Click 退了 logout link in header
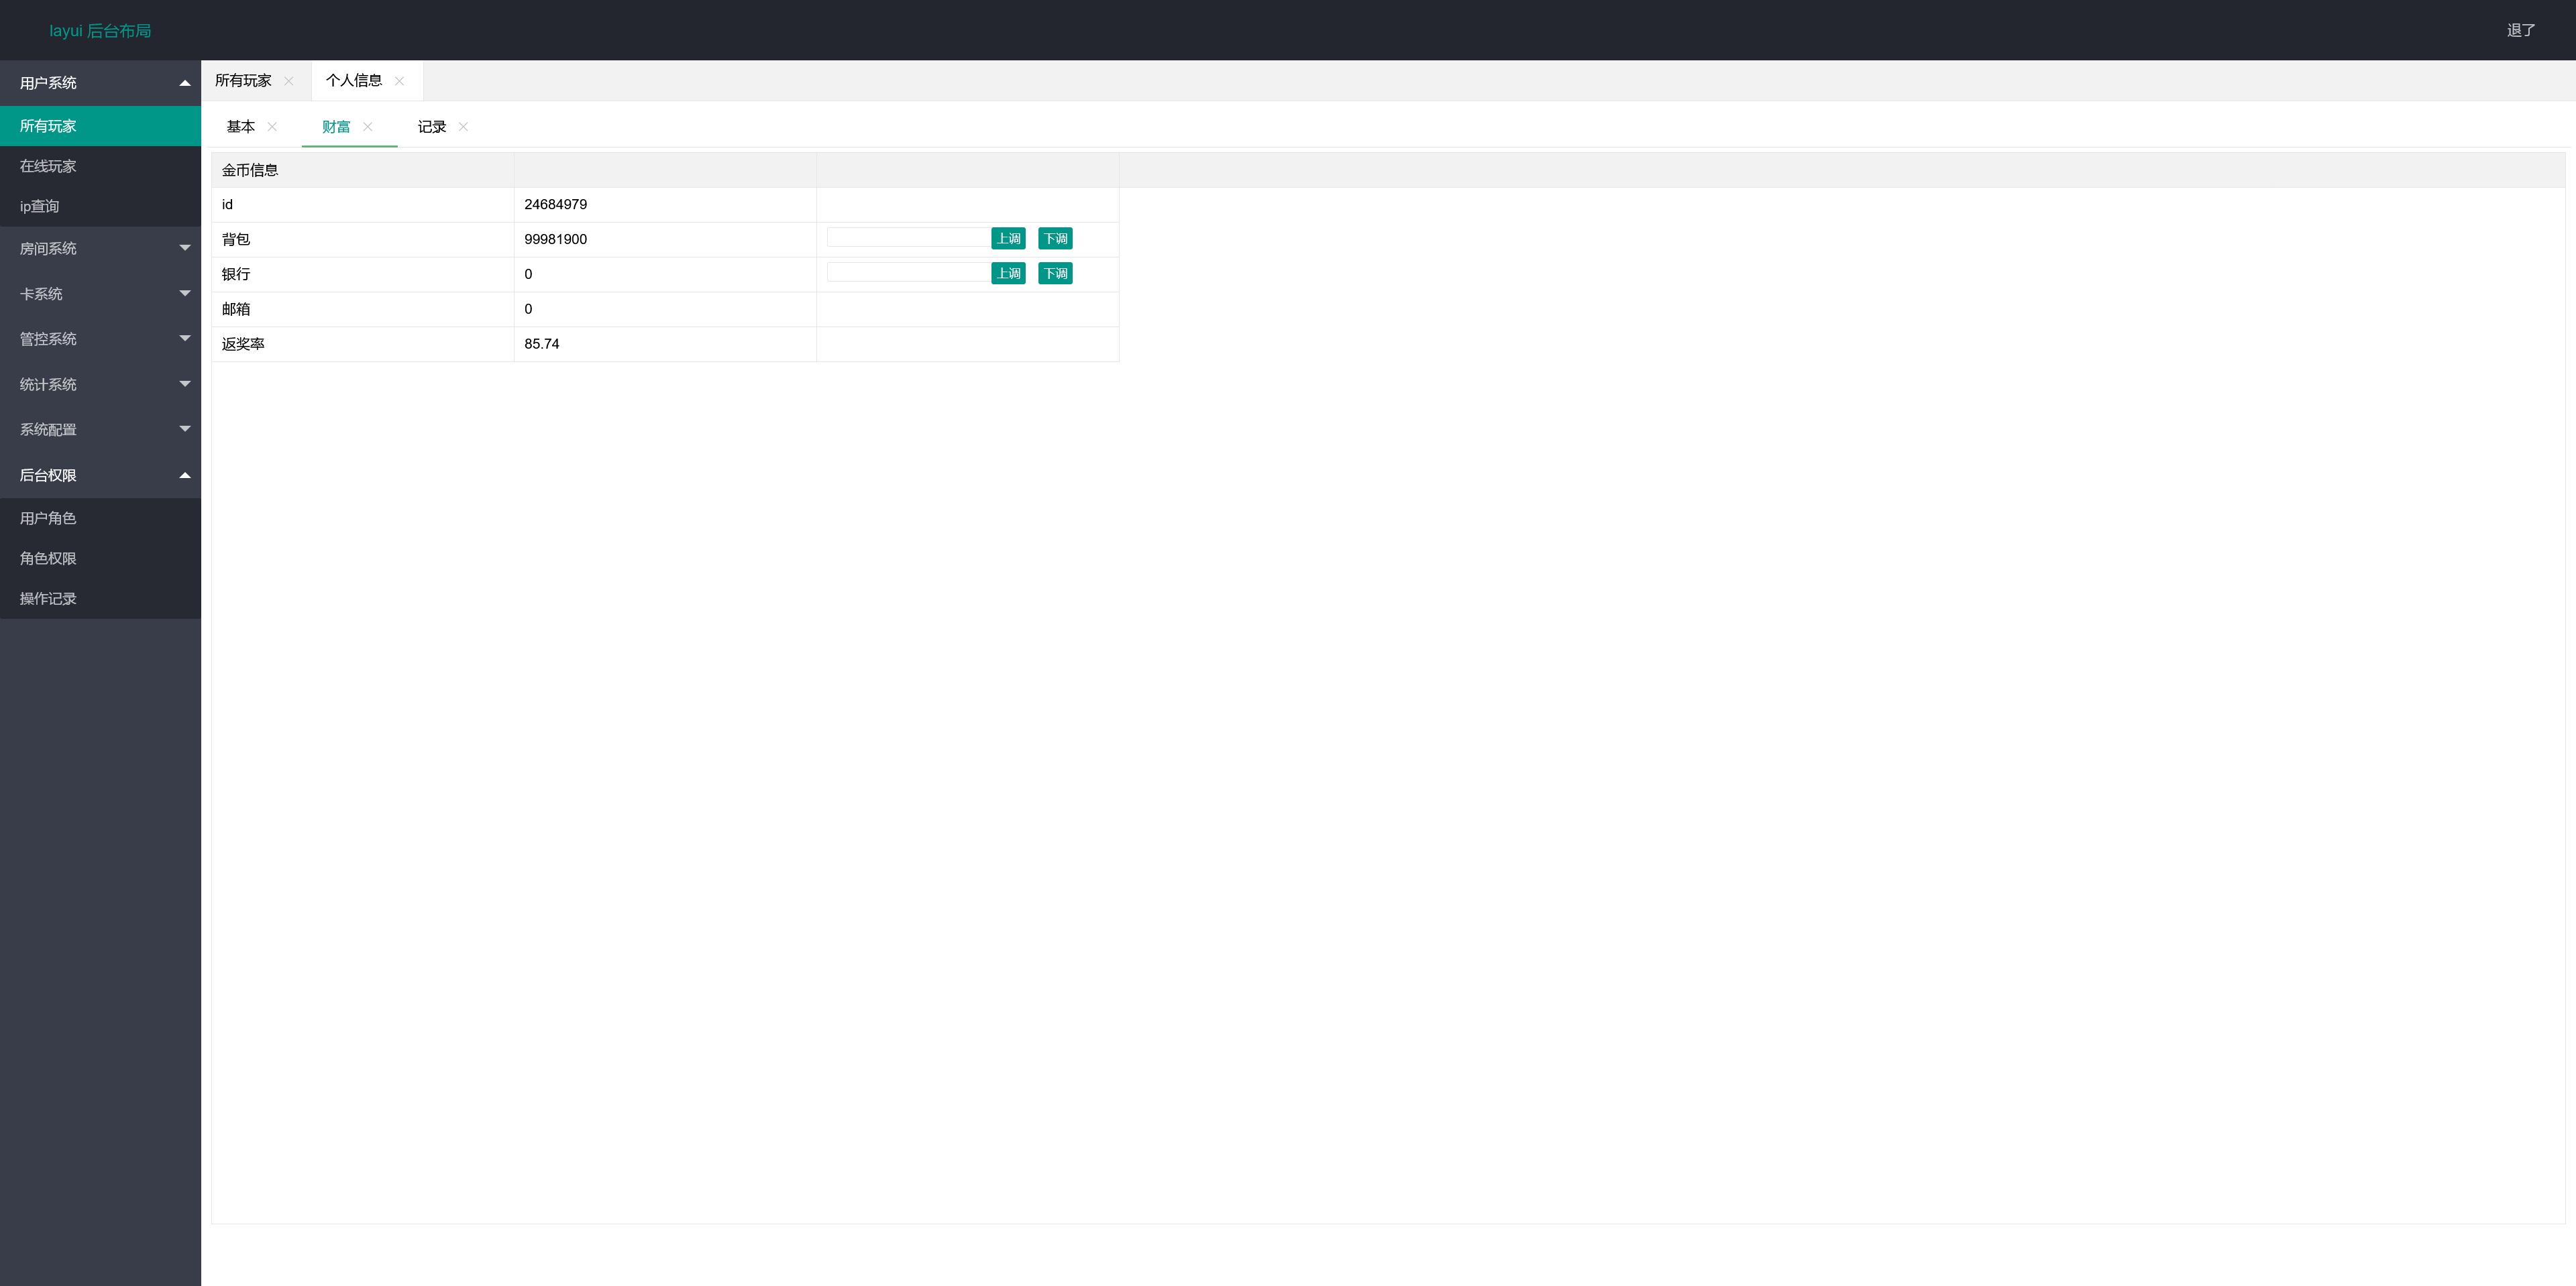Viewport: 2576px width, 1286px height. (x=2521, y=30)
